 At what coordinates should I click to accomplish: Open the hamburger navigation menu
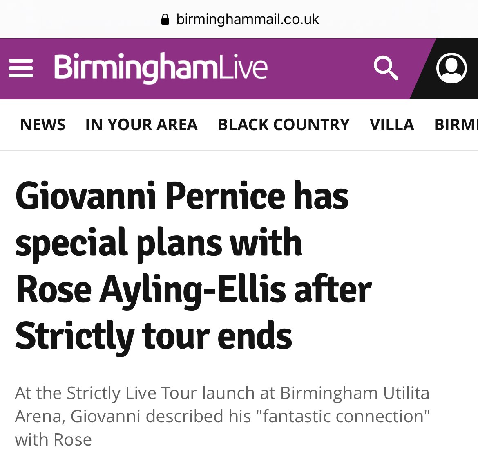pyautogui.click(x=21, y=68)
